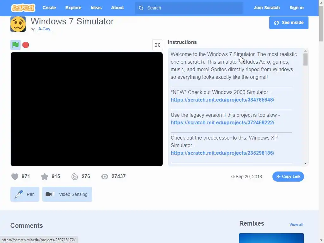Enter fullscreen mode for the stage
The image size is (324, 243).
click(158, 45)
